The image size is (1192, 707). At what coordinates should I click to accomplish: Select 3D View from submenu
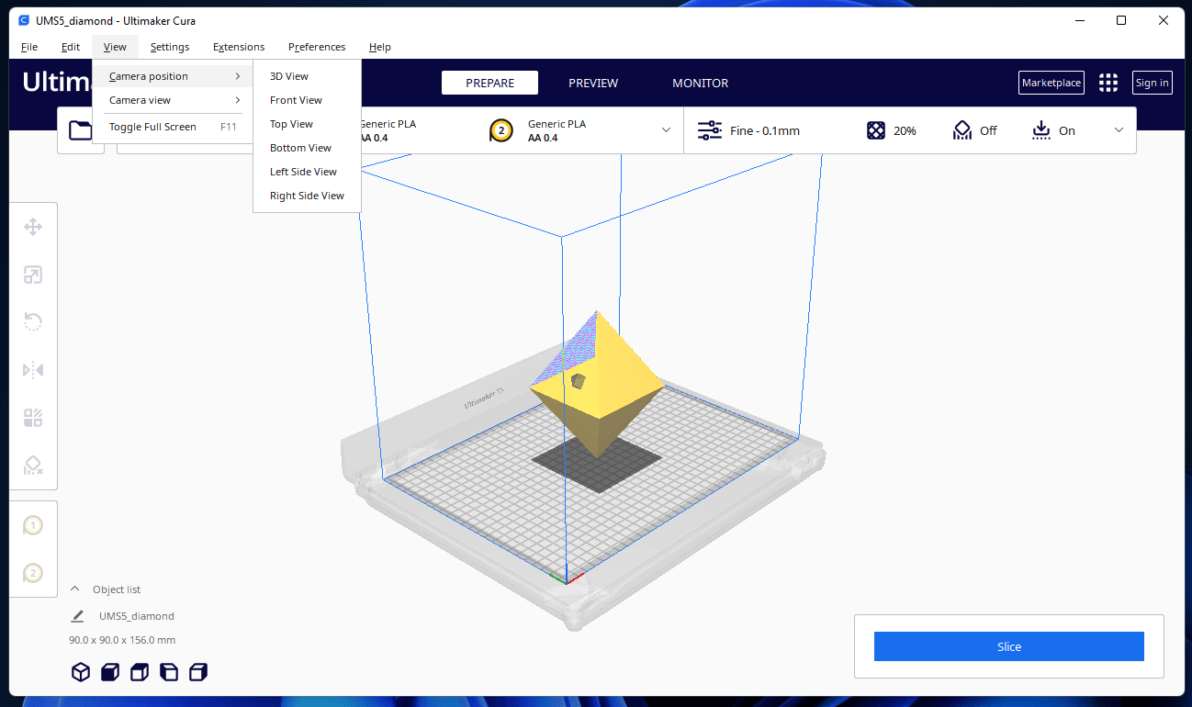[x=307, y=76]
